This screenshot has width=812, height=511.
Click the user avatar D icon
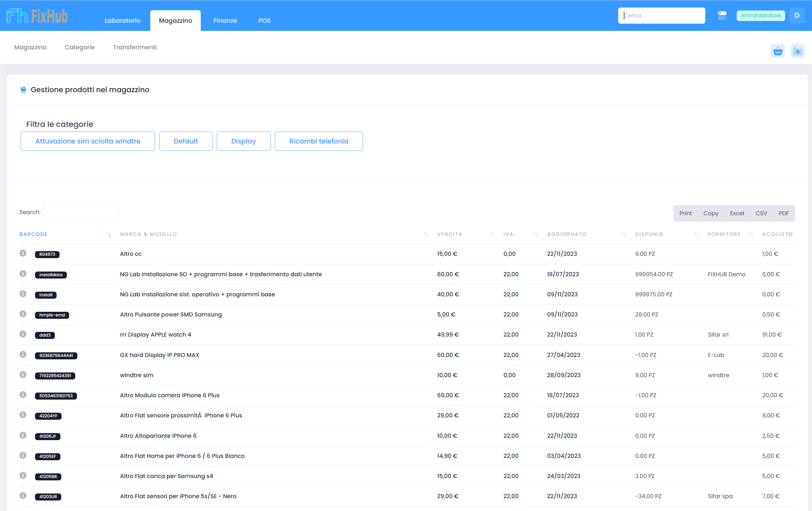click(797, 15)
